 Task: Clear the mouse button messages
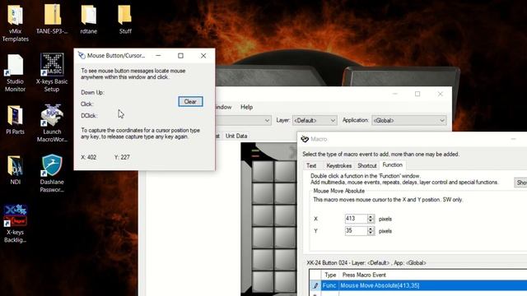point(190,102)
